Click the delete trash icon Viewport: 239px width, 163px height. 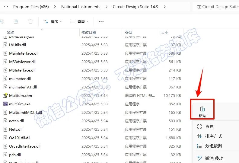pos(30,21)
